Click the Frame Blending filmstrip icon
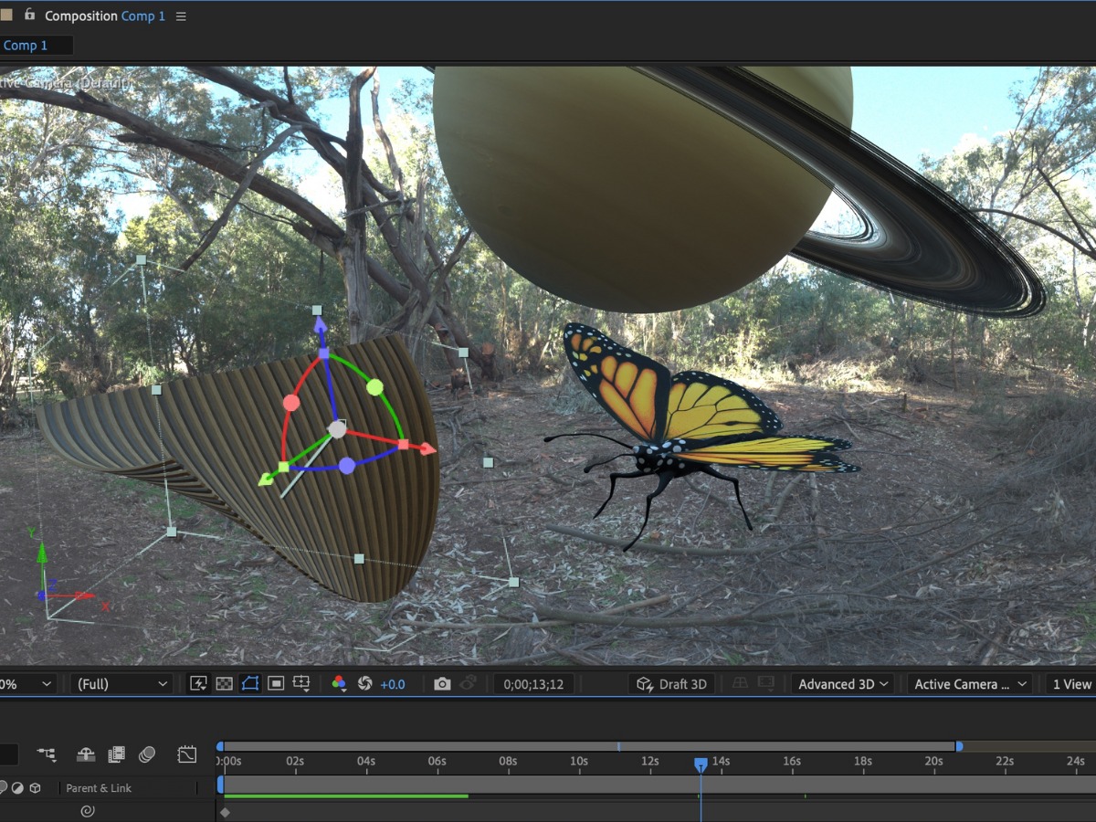The image size is (1096, 822). click(x=116, y=754)
